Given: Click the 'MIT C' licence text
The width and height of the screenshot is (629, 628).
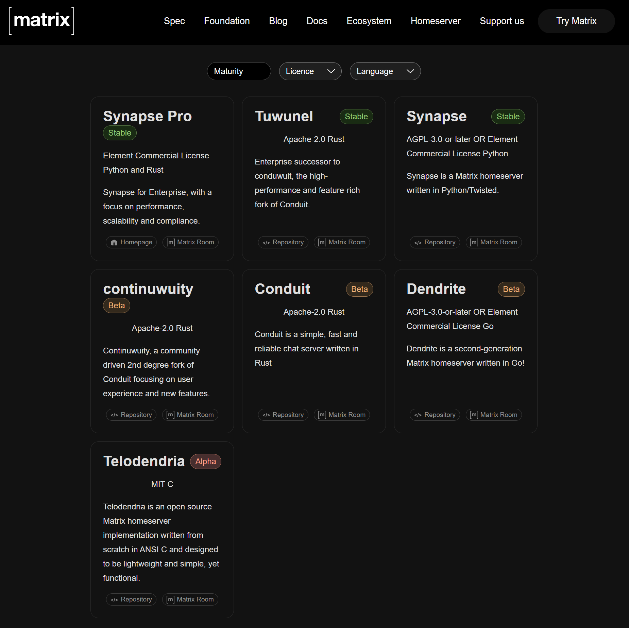Looking at the screenshot, I should pos(162,484).
